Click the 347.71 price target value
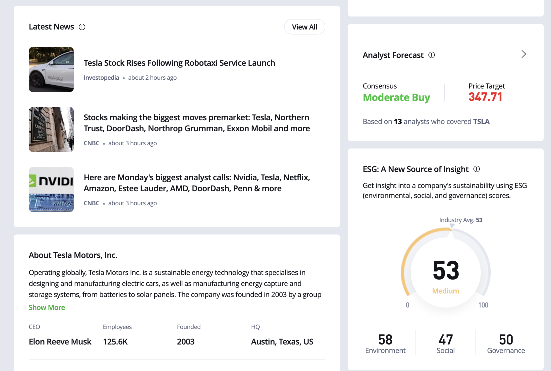The image size is (551, 371). point(485,97)
